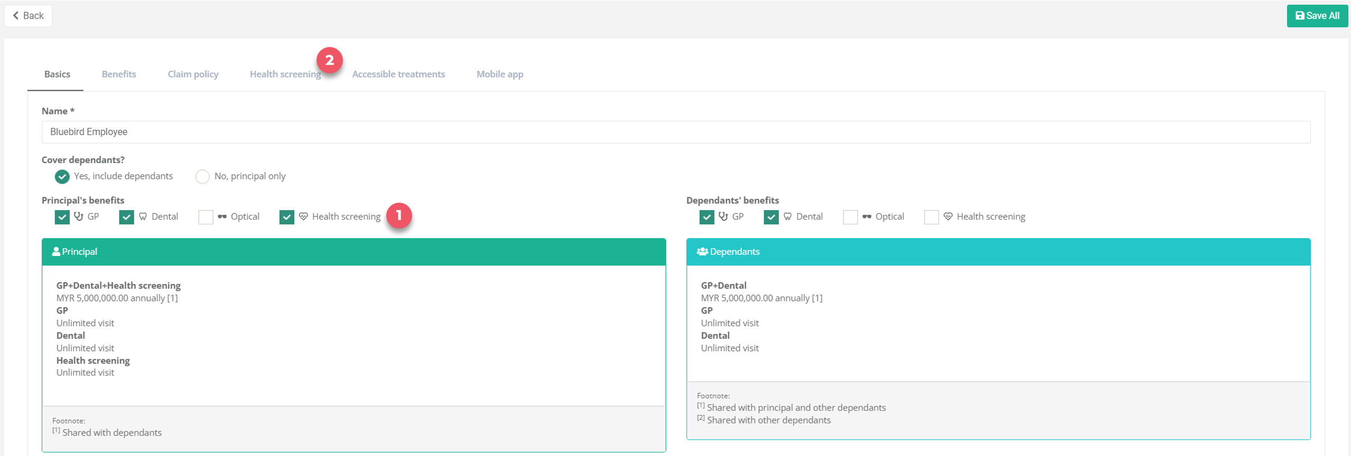Go back using the Back button
This screenshot has width=1351, height=456.
pos(29,16)
